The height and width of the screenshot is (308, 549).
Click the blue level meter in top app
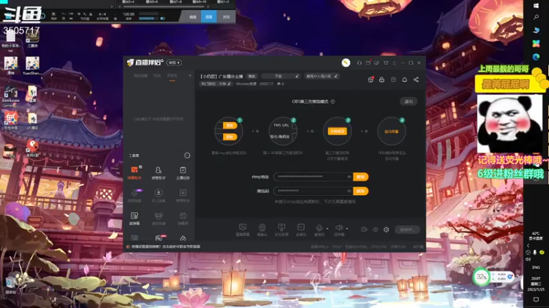pyautogui.click(x=148, y=18)
